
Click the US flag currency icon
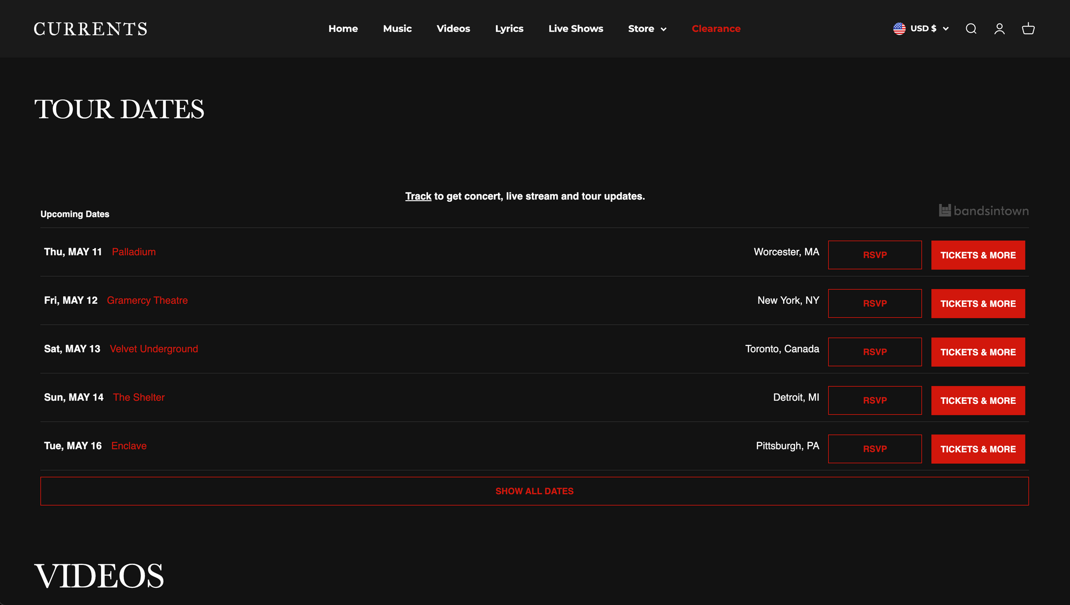899,29
